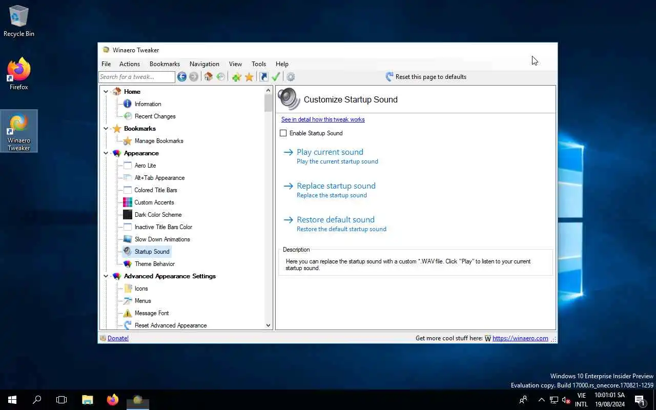Viewport: 656px width, 410px height.
Task: Add bookmark with green plus icon
Action: coord(236,77)
